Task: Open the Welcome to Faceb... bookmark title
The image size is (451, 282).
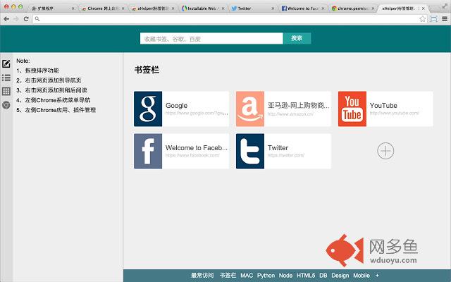Action: (197, 148)
